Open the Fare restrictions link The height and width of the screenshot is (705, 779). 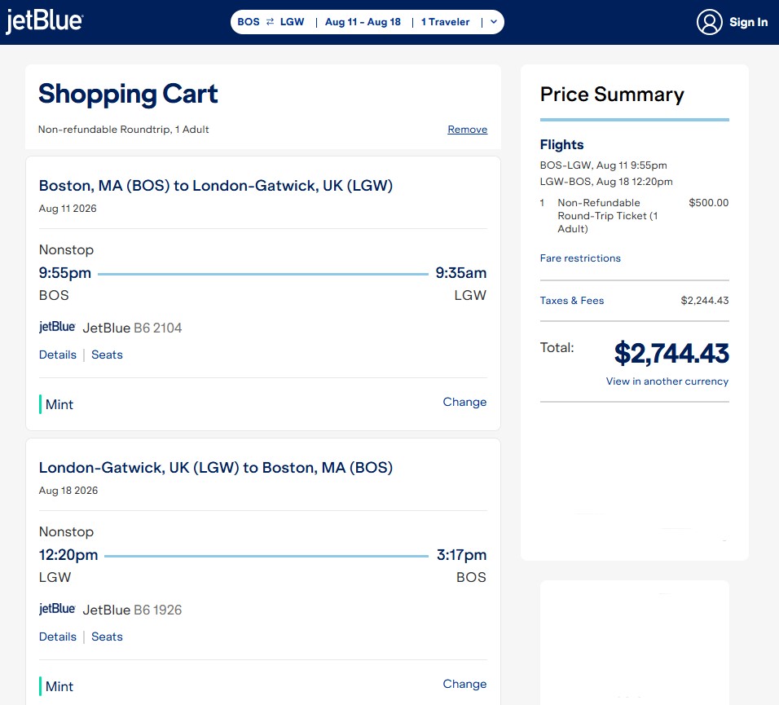580,258
